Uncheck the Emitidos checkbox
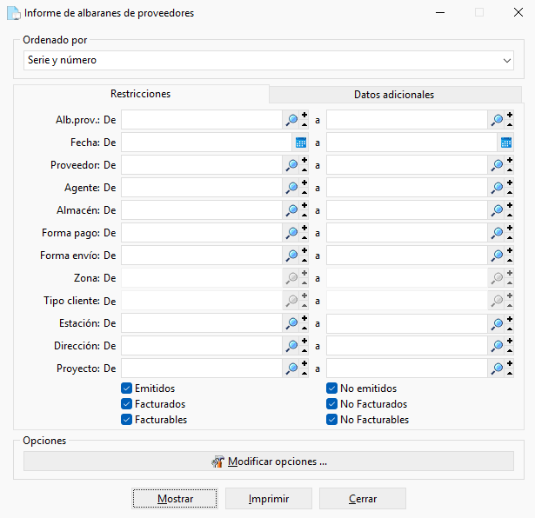Viewport: 535px width, 518px height. click(x=127, y=388)
